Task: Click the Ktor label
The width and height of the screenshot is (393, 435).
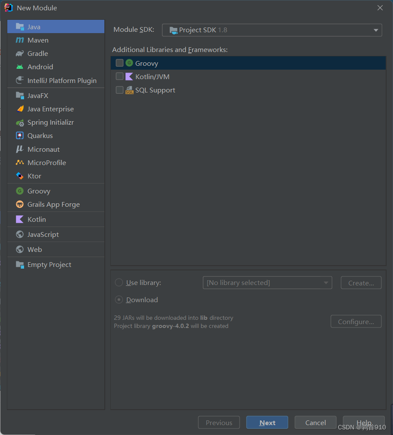Action: pos(34,176)
